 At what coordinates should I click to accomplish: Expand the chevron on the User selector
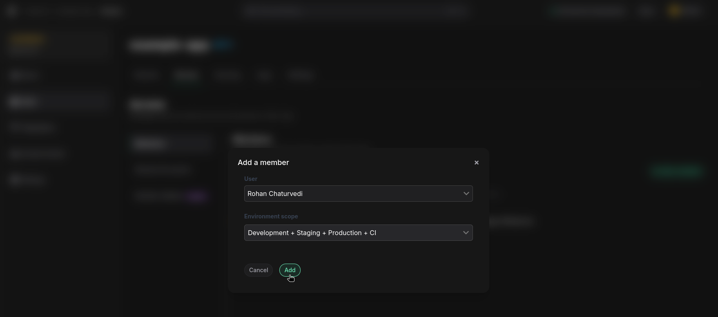[466, 194]
